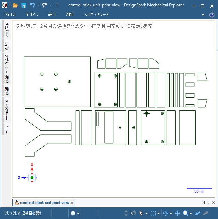Click the Spin view tool icon
This screenshot has height=219, width=218.
[166, 213]
